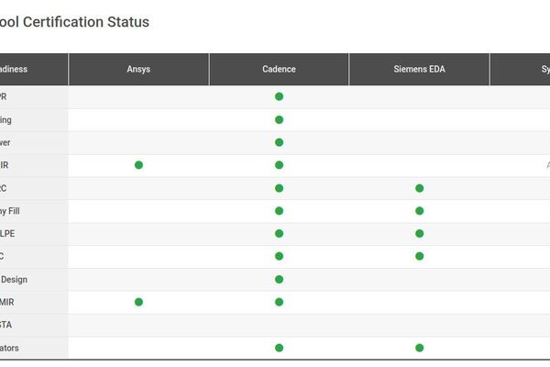550x367 pixels.
Task: Click the Siemens EDA dot in the Fill row
Action: point(419,211)
